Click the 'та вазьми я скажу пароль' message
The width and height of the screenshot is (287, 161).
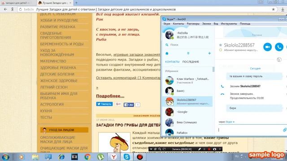[x=254, y=76]
